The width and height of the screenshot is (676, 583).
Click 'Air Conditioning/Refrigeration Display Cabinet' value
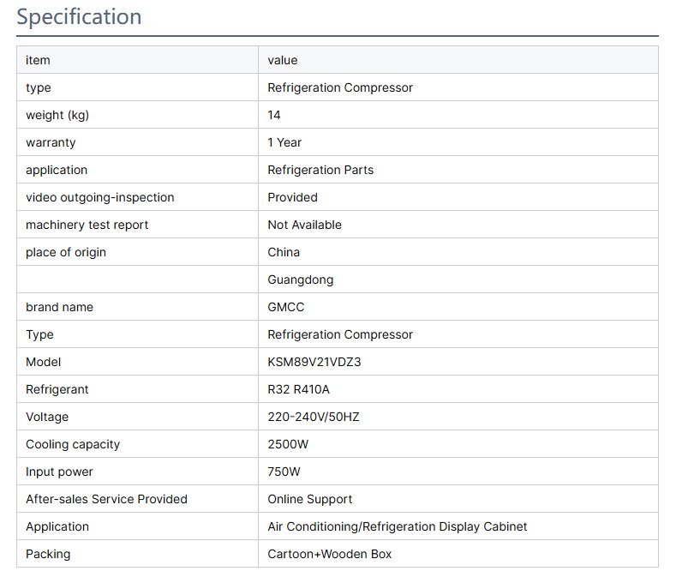click(x=397, y=526)
